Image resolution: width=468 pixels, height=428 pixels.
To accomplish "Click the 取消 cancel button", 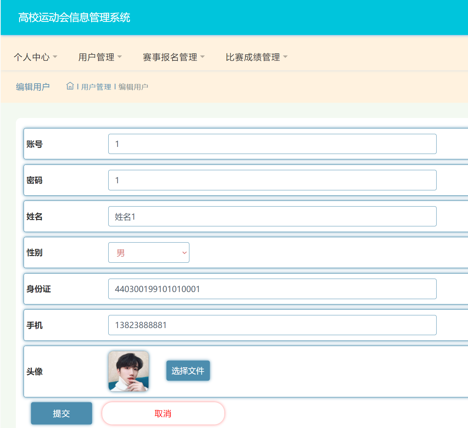I will point(163,413).
